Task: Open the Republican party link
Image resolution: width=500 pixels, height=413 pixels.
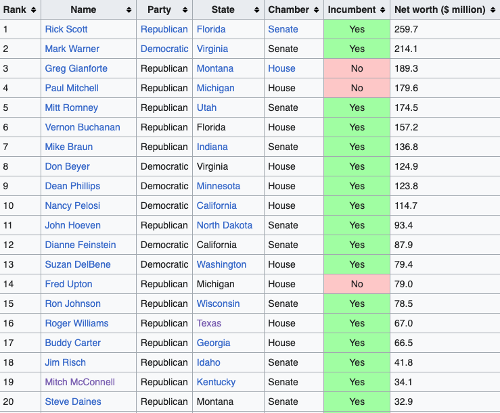Action: click(164, 29)
